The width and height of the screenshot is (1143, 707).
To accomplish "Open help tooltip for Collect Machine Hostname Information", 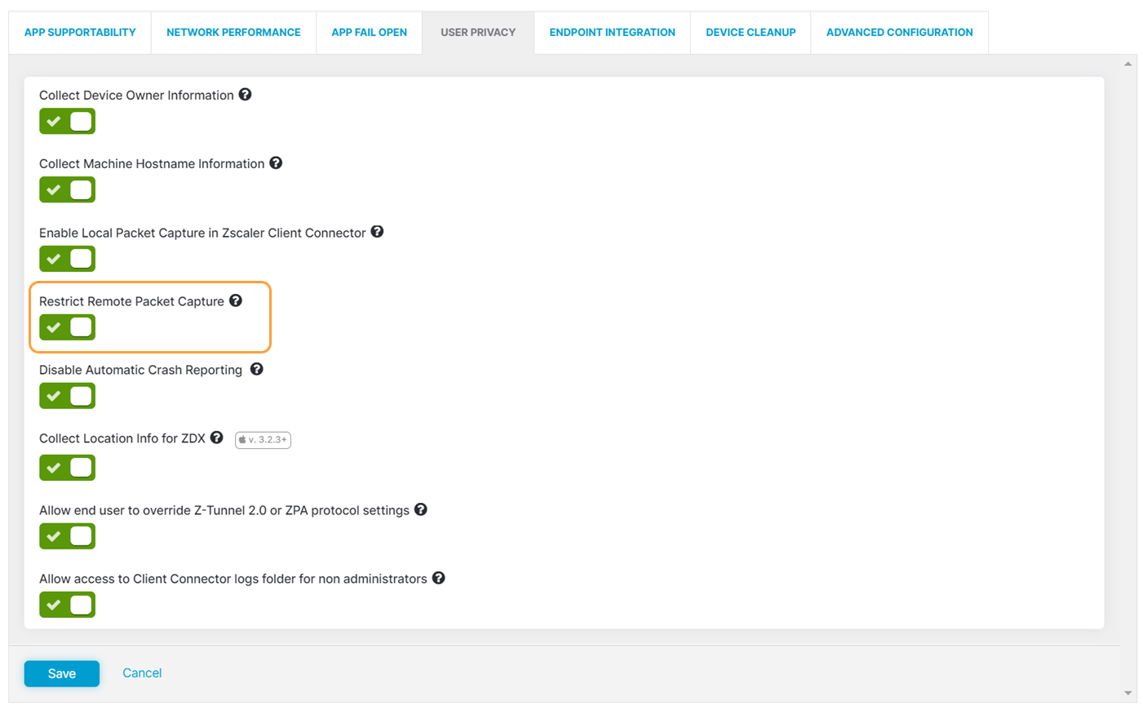I will [x=276, y=163].
